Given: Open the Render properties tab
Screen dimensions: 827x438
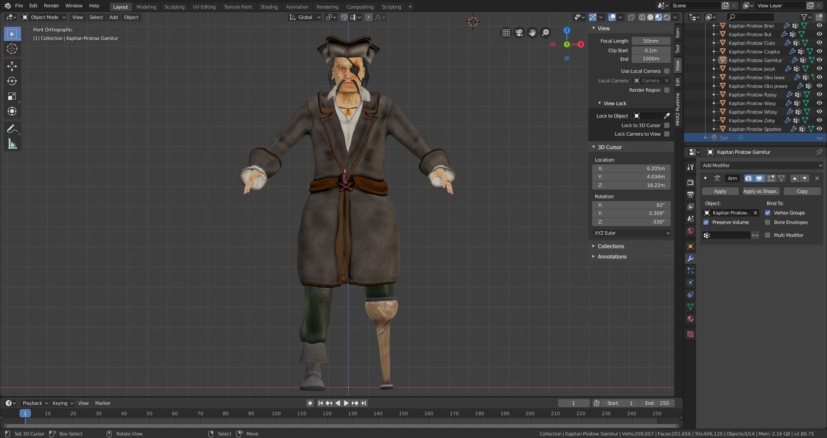Looking at the screenshot, I should pos(690,183).
